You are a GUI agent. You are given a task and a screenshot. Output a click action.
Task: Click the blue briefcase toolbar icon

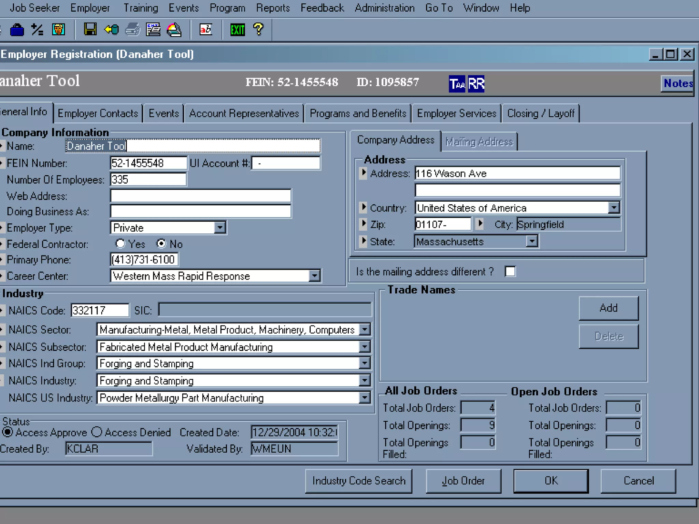[17, 30]
